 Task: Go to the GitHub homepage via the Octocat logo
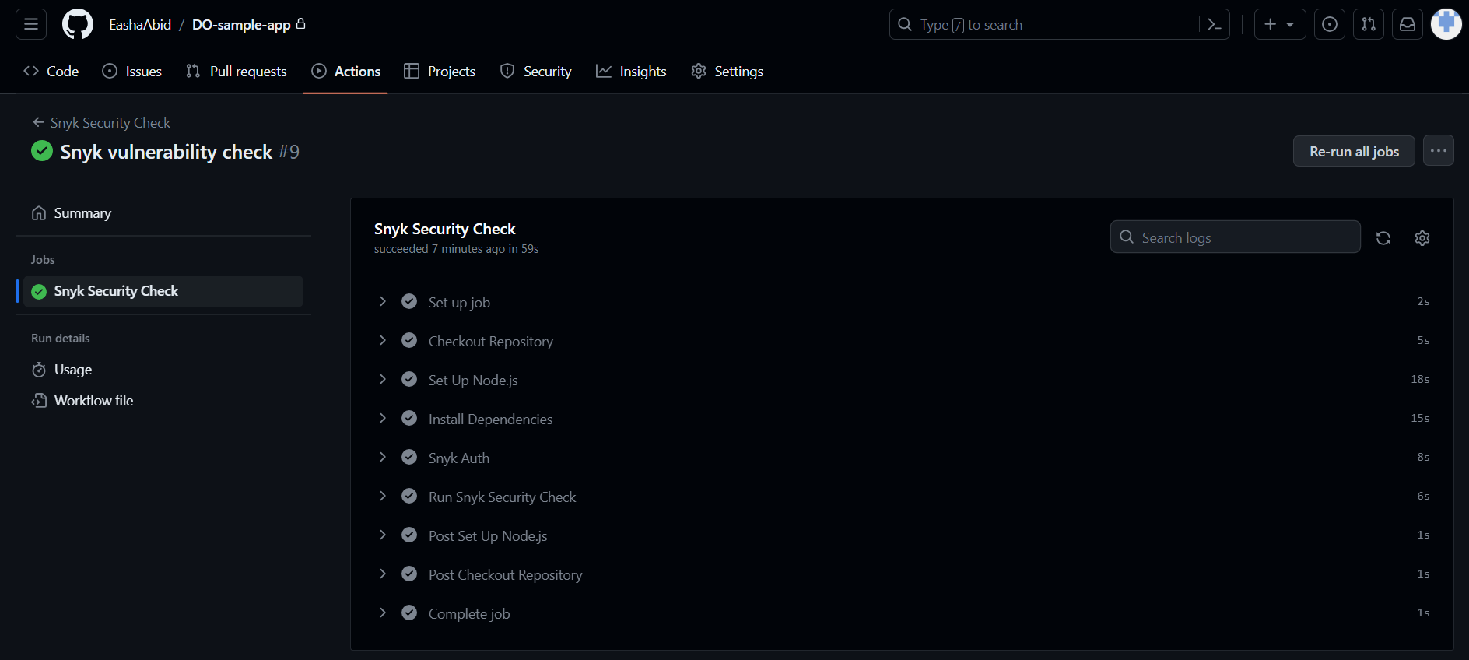pyautogui.click(x=78, y=24)
